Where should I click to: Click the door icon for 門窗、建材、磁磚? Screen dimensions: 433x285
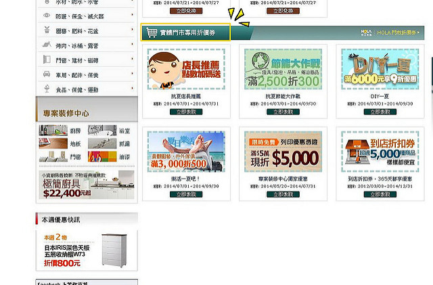point(47,59)
